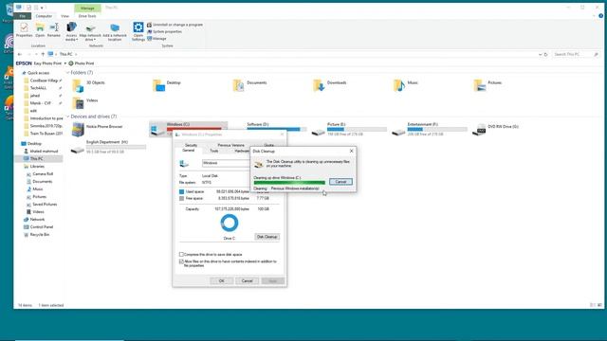The width and height of the screenshot is (607, 341).
Task: Click the Disk Cleanup green progress bar
Action: point(289,183)
